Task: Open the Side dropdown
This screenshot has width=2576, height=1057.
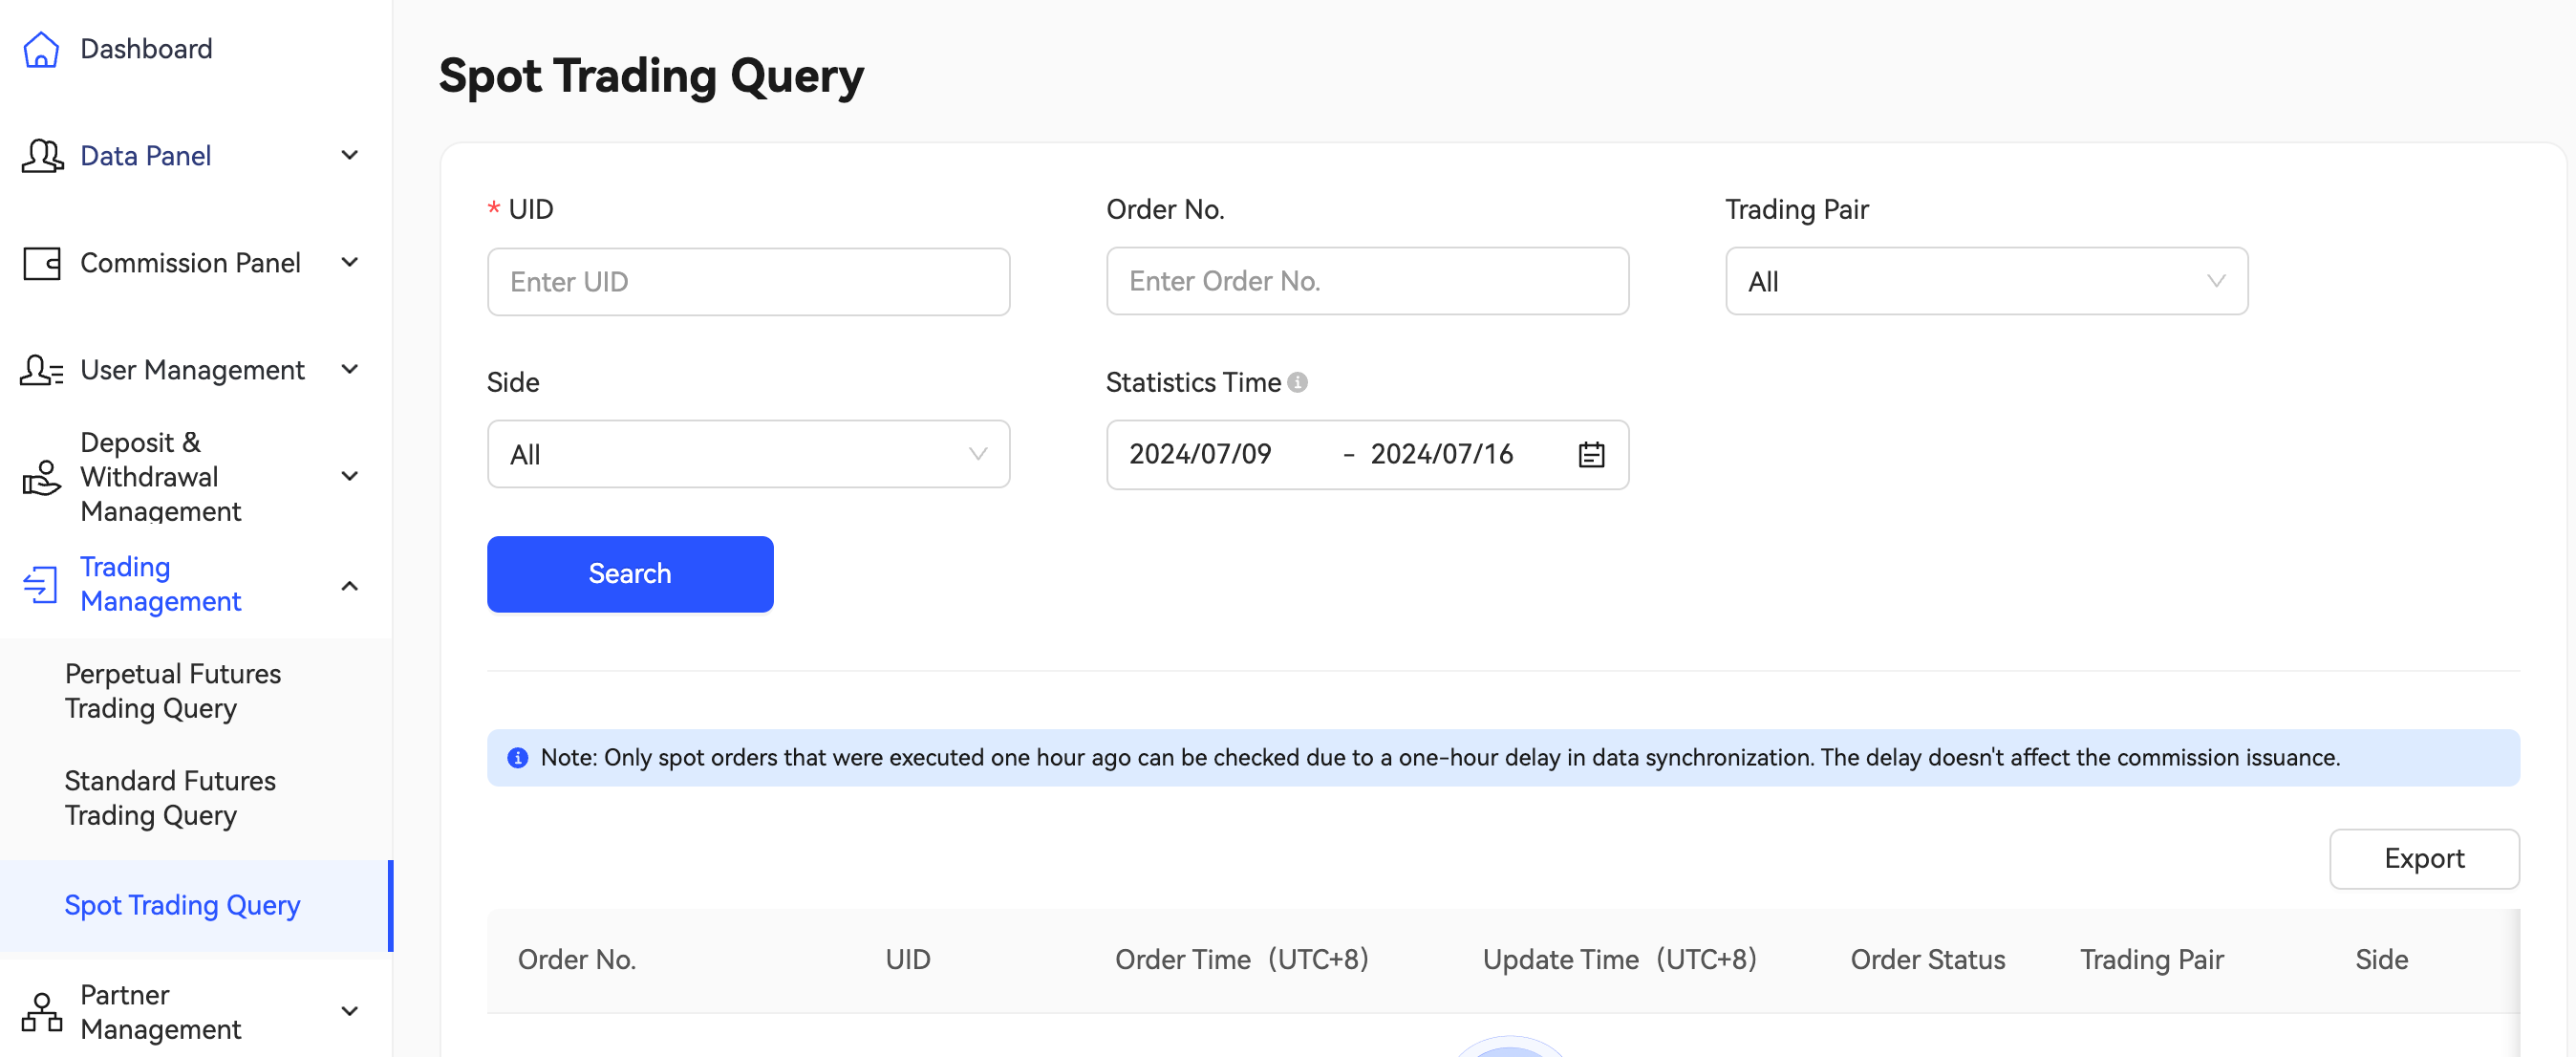Action: point(747,455)
